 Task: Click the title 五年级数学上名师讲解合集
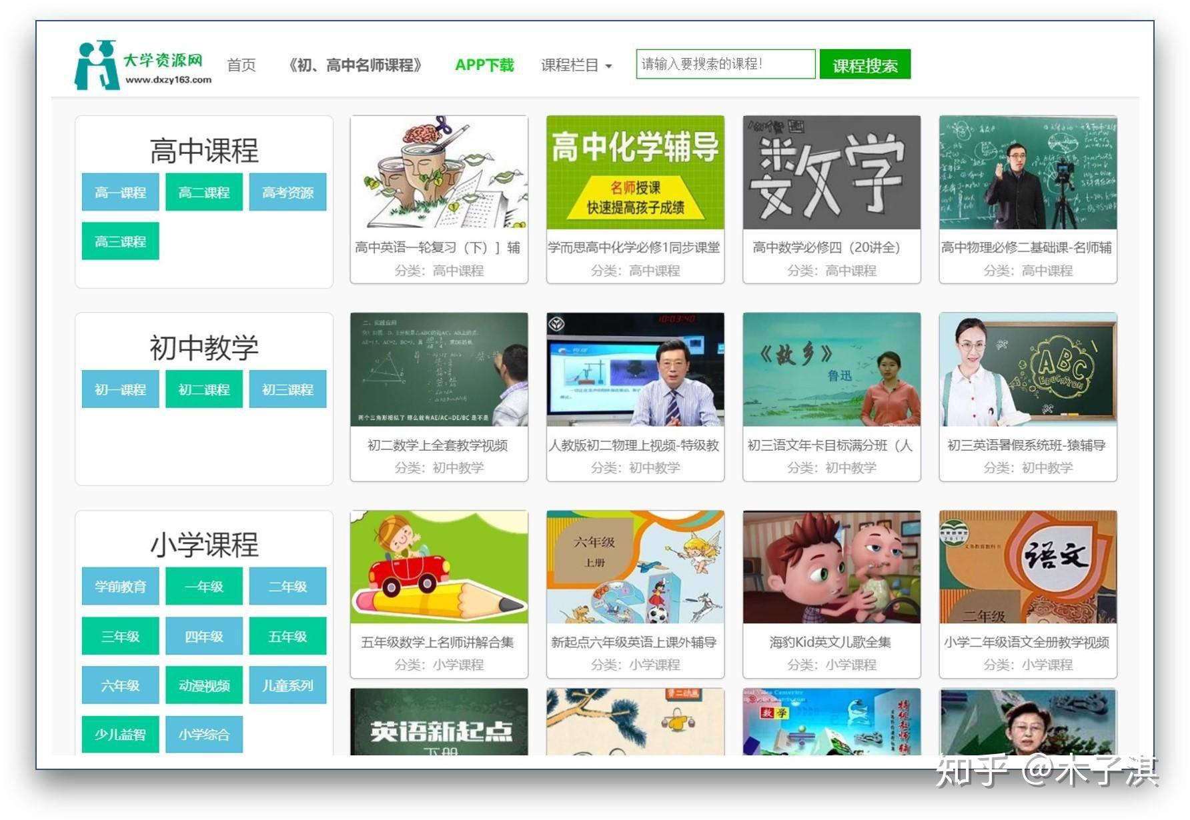(438, 642)
